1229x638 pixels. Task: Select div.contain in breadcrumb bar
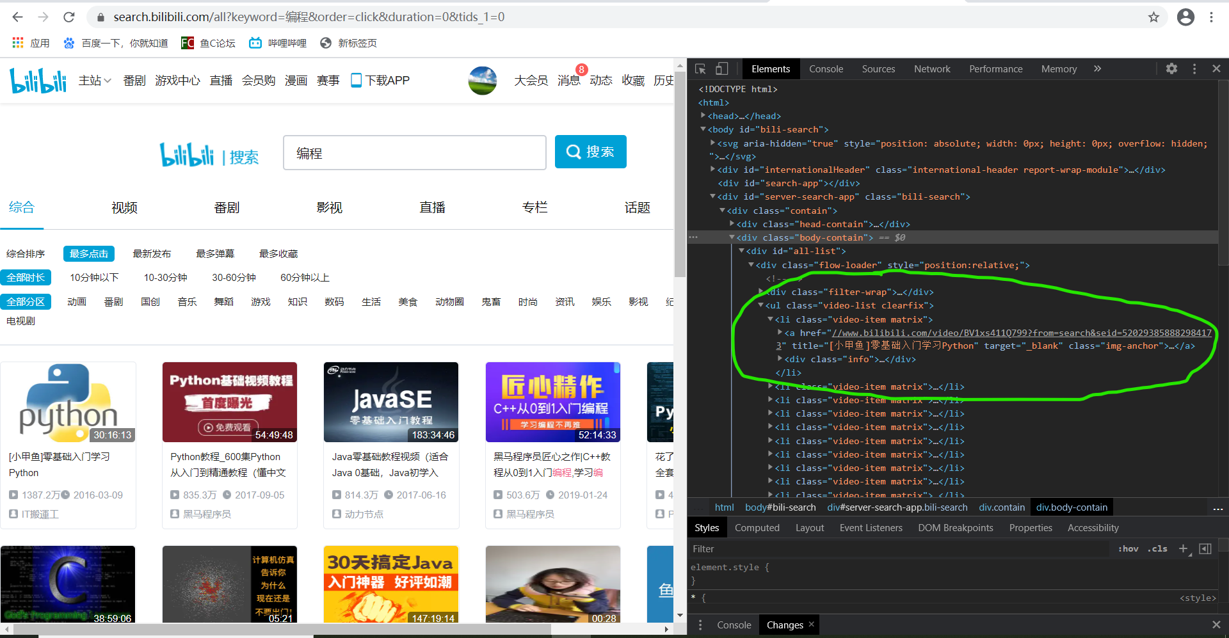coord(1001,507)
